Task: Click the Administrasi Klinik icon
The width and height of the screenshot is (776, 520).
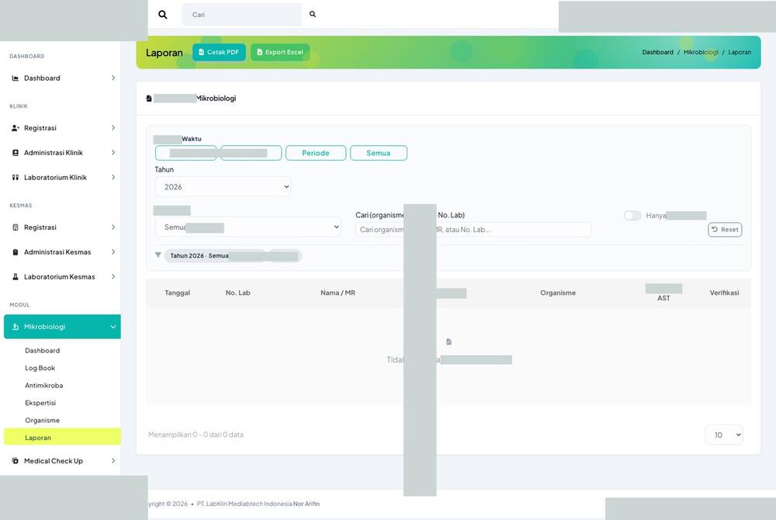Action: [x=16, y=153]
